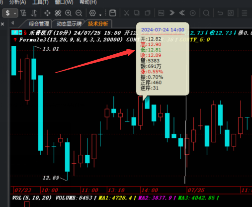Open the gear settings icon

coord(92,13)
